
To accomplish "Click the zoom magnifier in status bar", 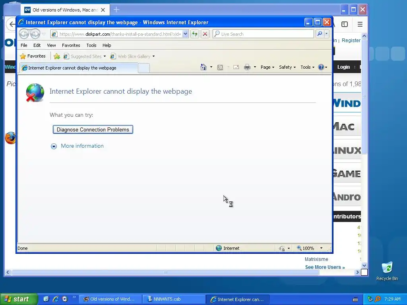I will [x=299, y=248].
